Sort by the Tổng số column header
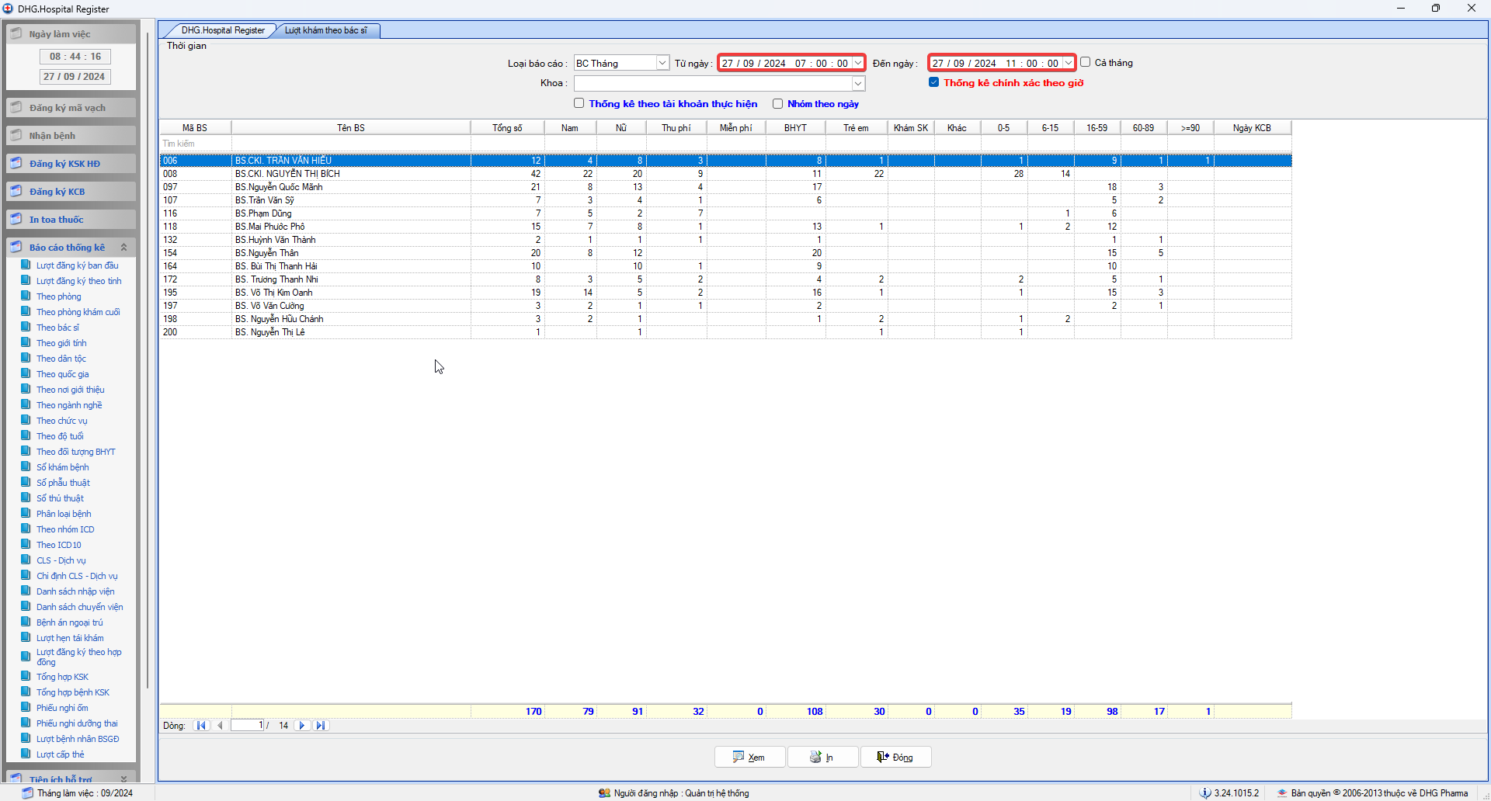The width and height of the screenshot is (1491, 801). pyautogui.click(x=507, y=128)
